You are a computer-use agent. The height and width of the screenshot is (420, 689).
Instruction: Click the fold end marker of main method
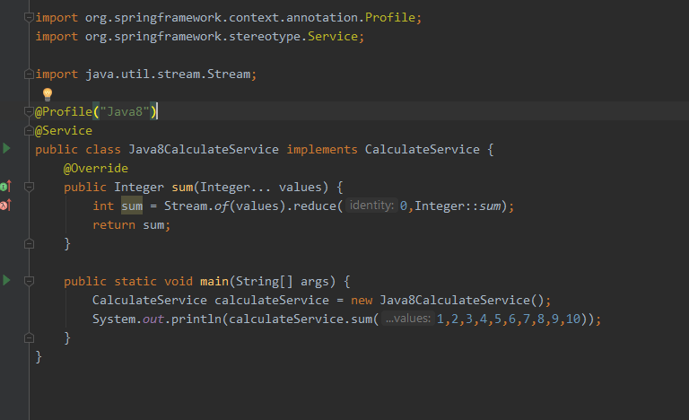[29, 337]
